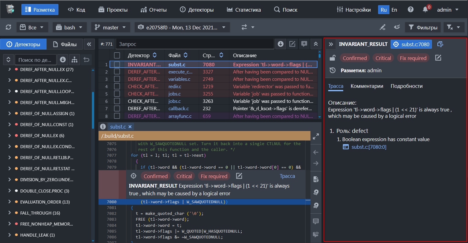Click the Фильтры button
The height and width of the screenshot is (243, 468).
(423, 28)
